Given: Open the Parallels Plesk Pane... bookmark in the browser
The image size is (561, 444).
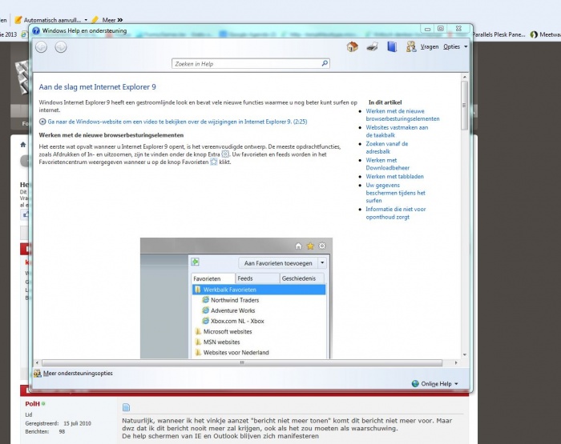Looking at the screenshot, I should [x=498, y=34].
